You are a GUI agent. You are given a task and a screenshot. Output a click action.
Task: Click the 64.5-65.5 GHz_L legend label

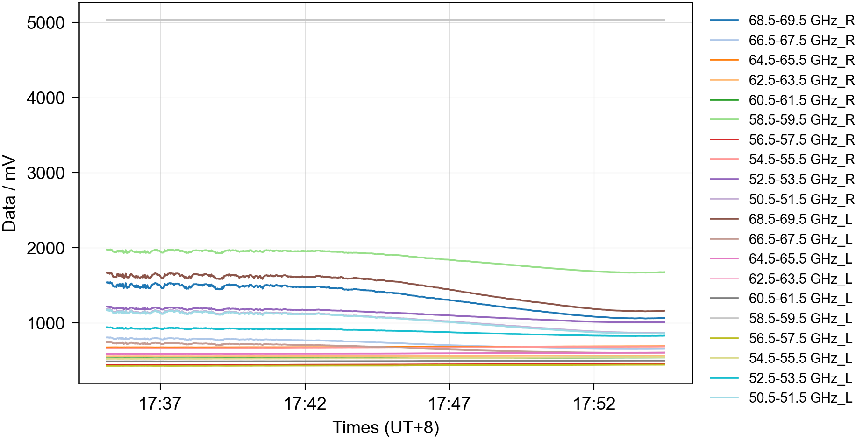point(800,259)
